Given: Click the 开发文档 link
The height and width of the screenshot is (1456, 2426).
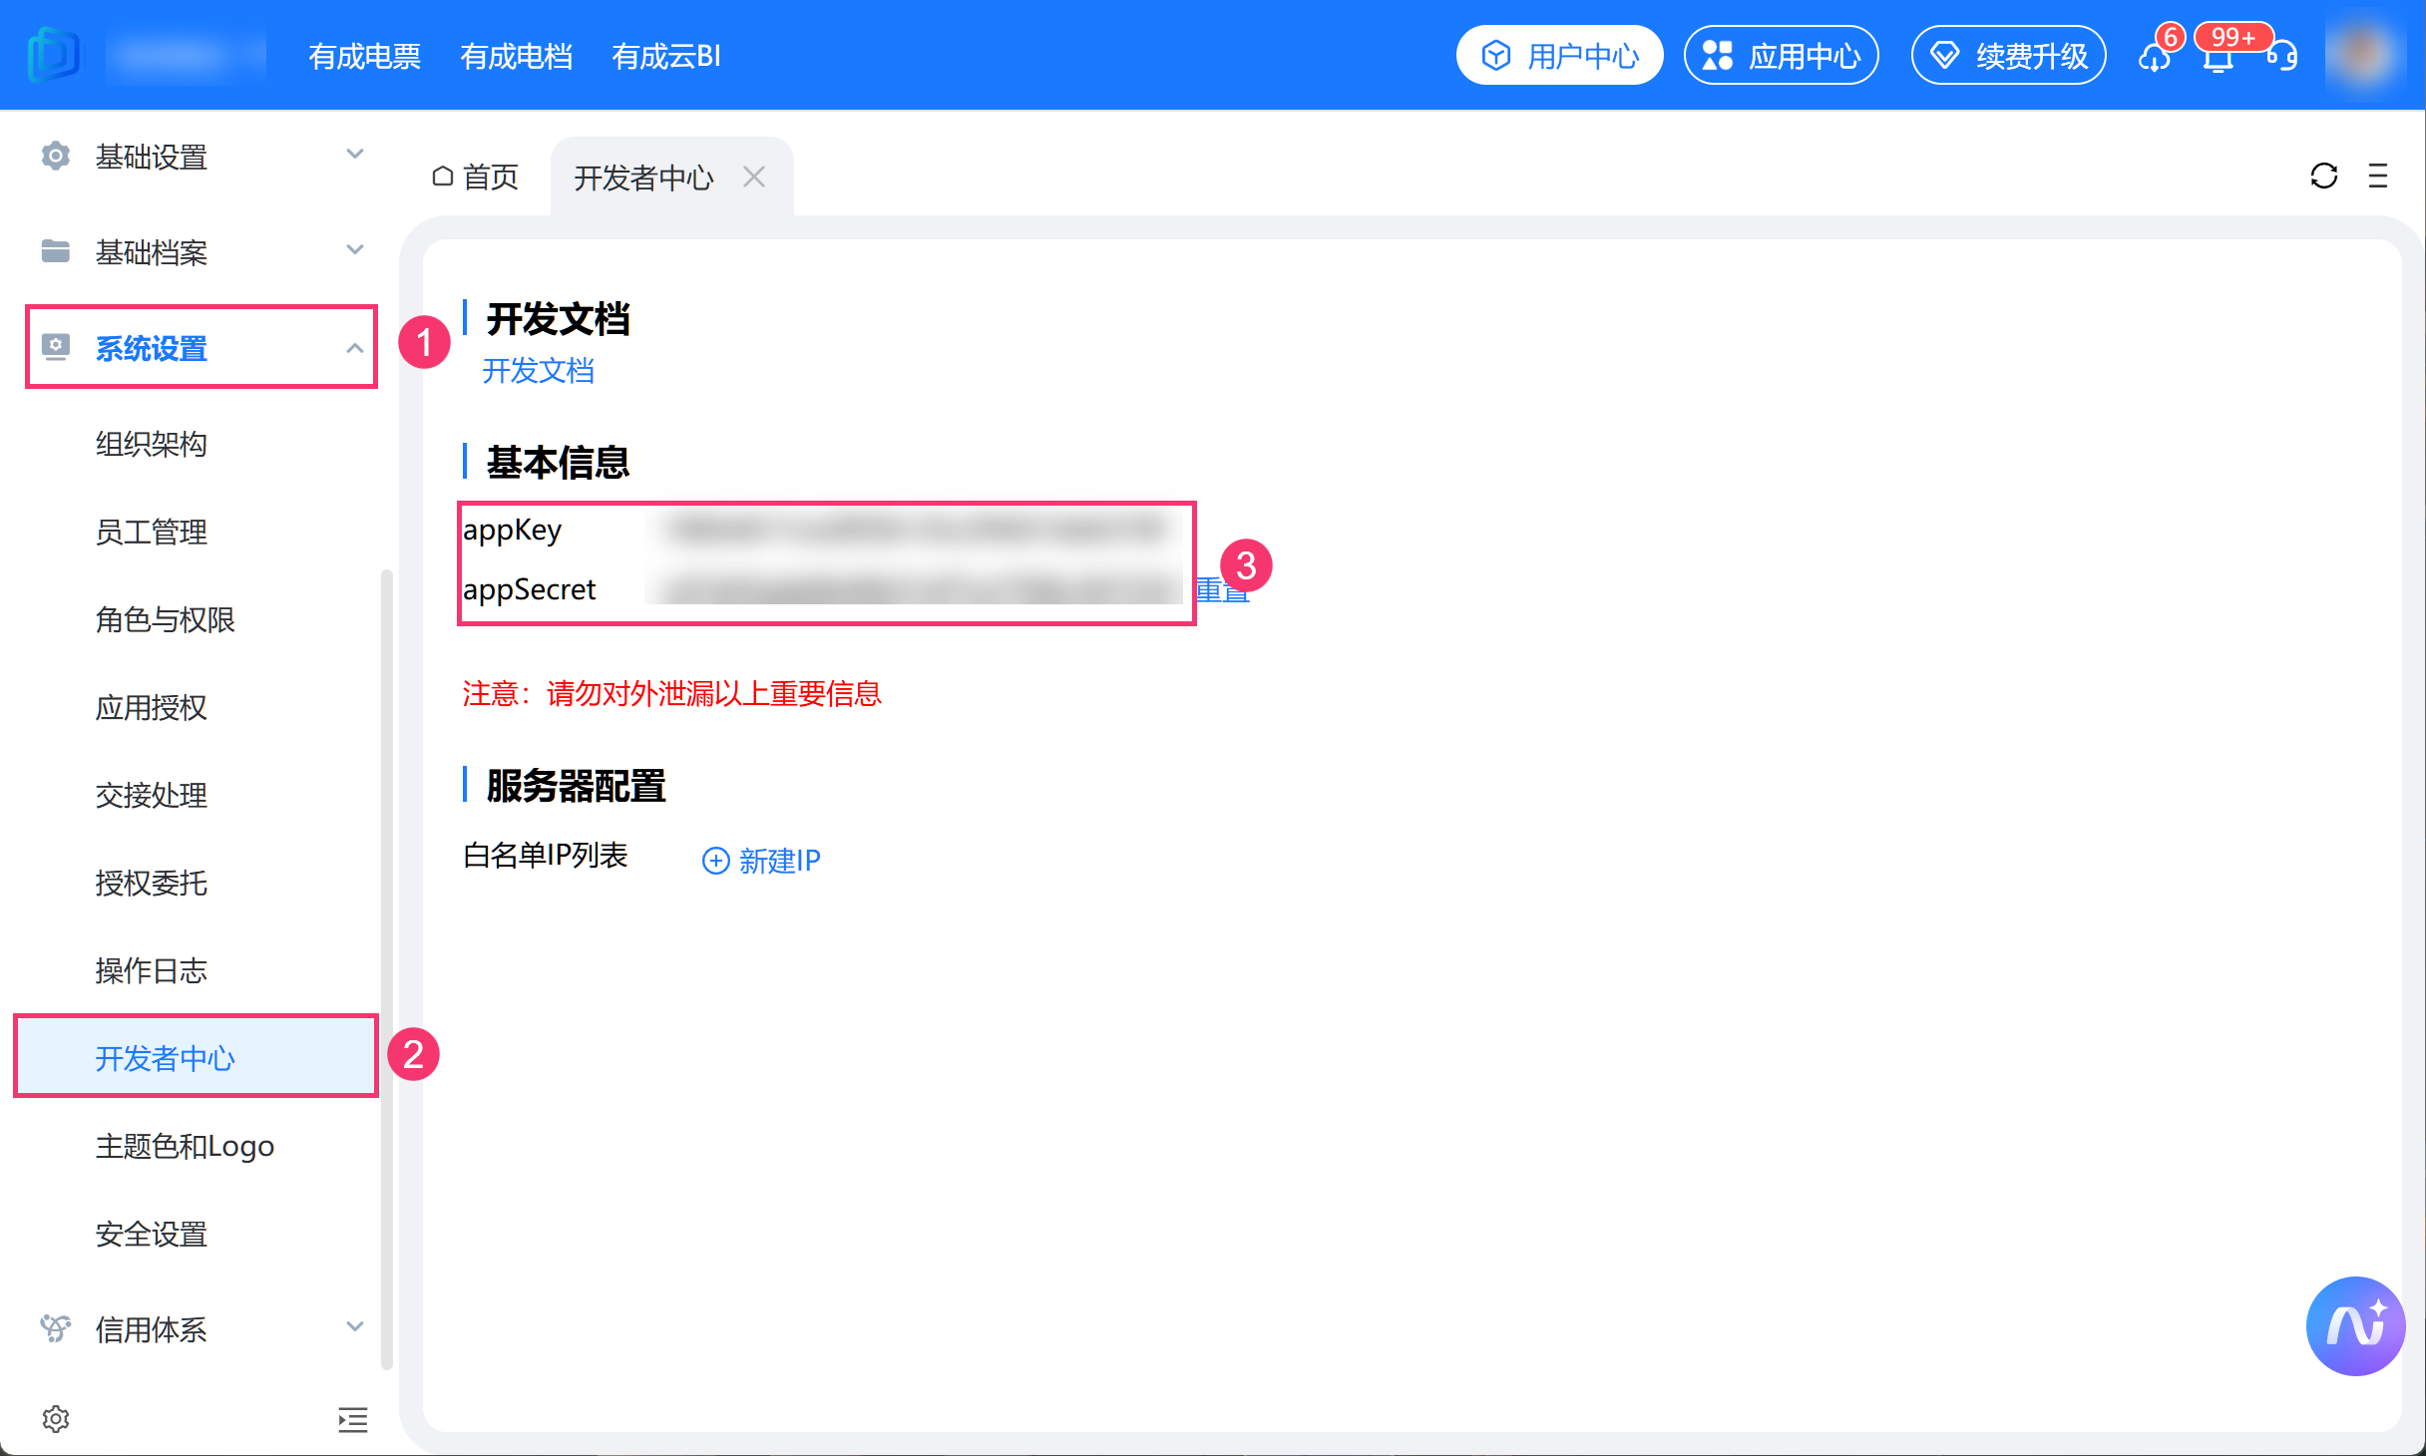Looking at the screenshot, I should coord(538,371).
